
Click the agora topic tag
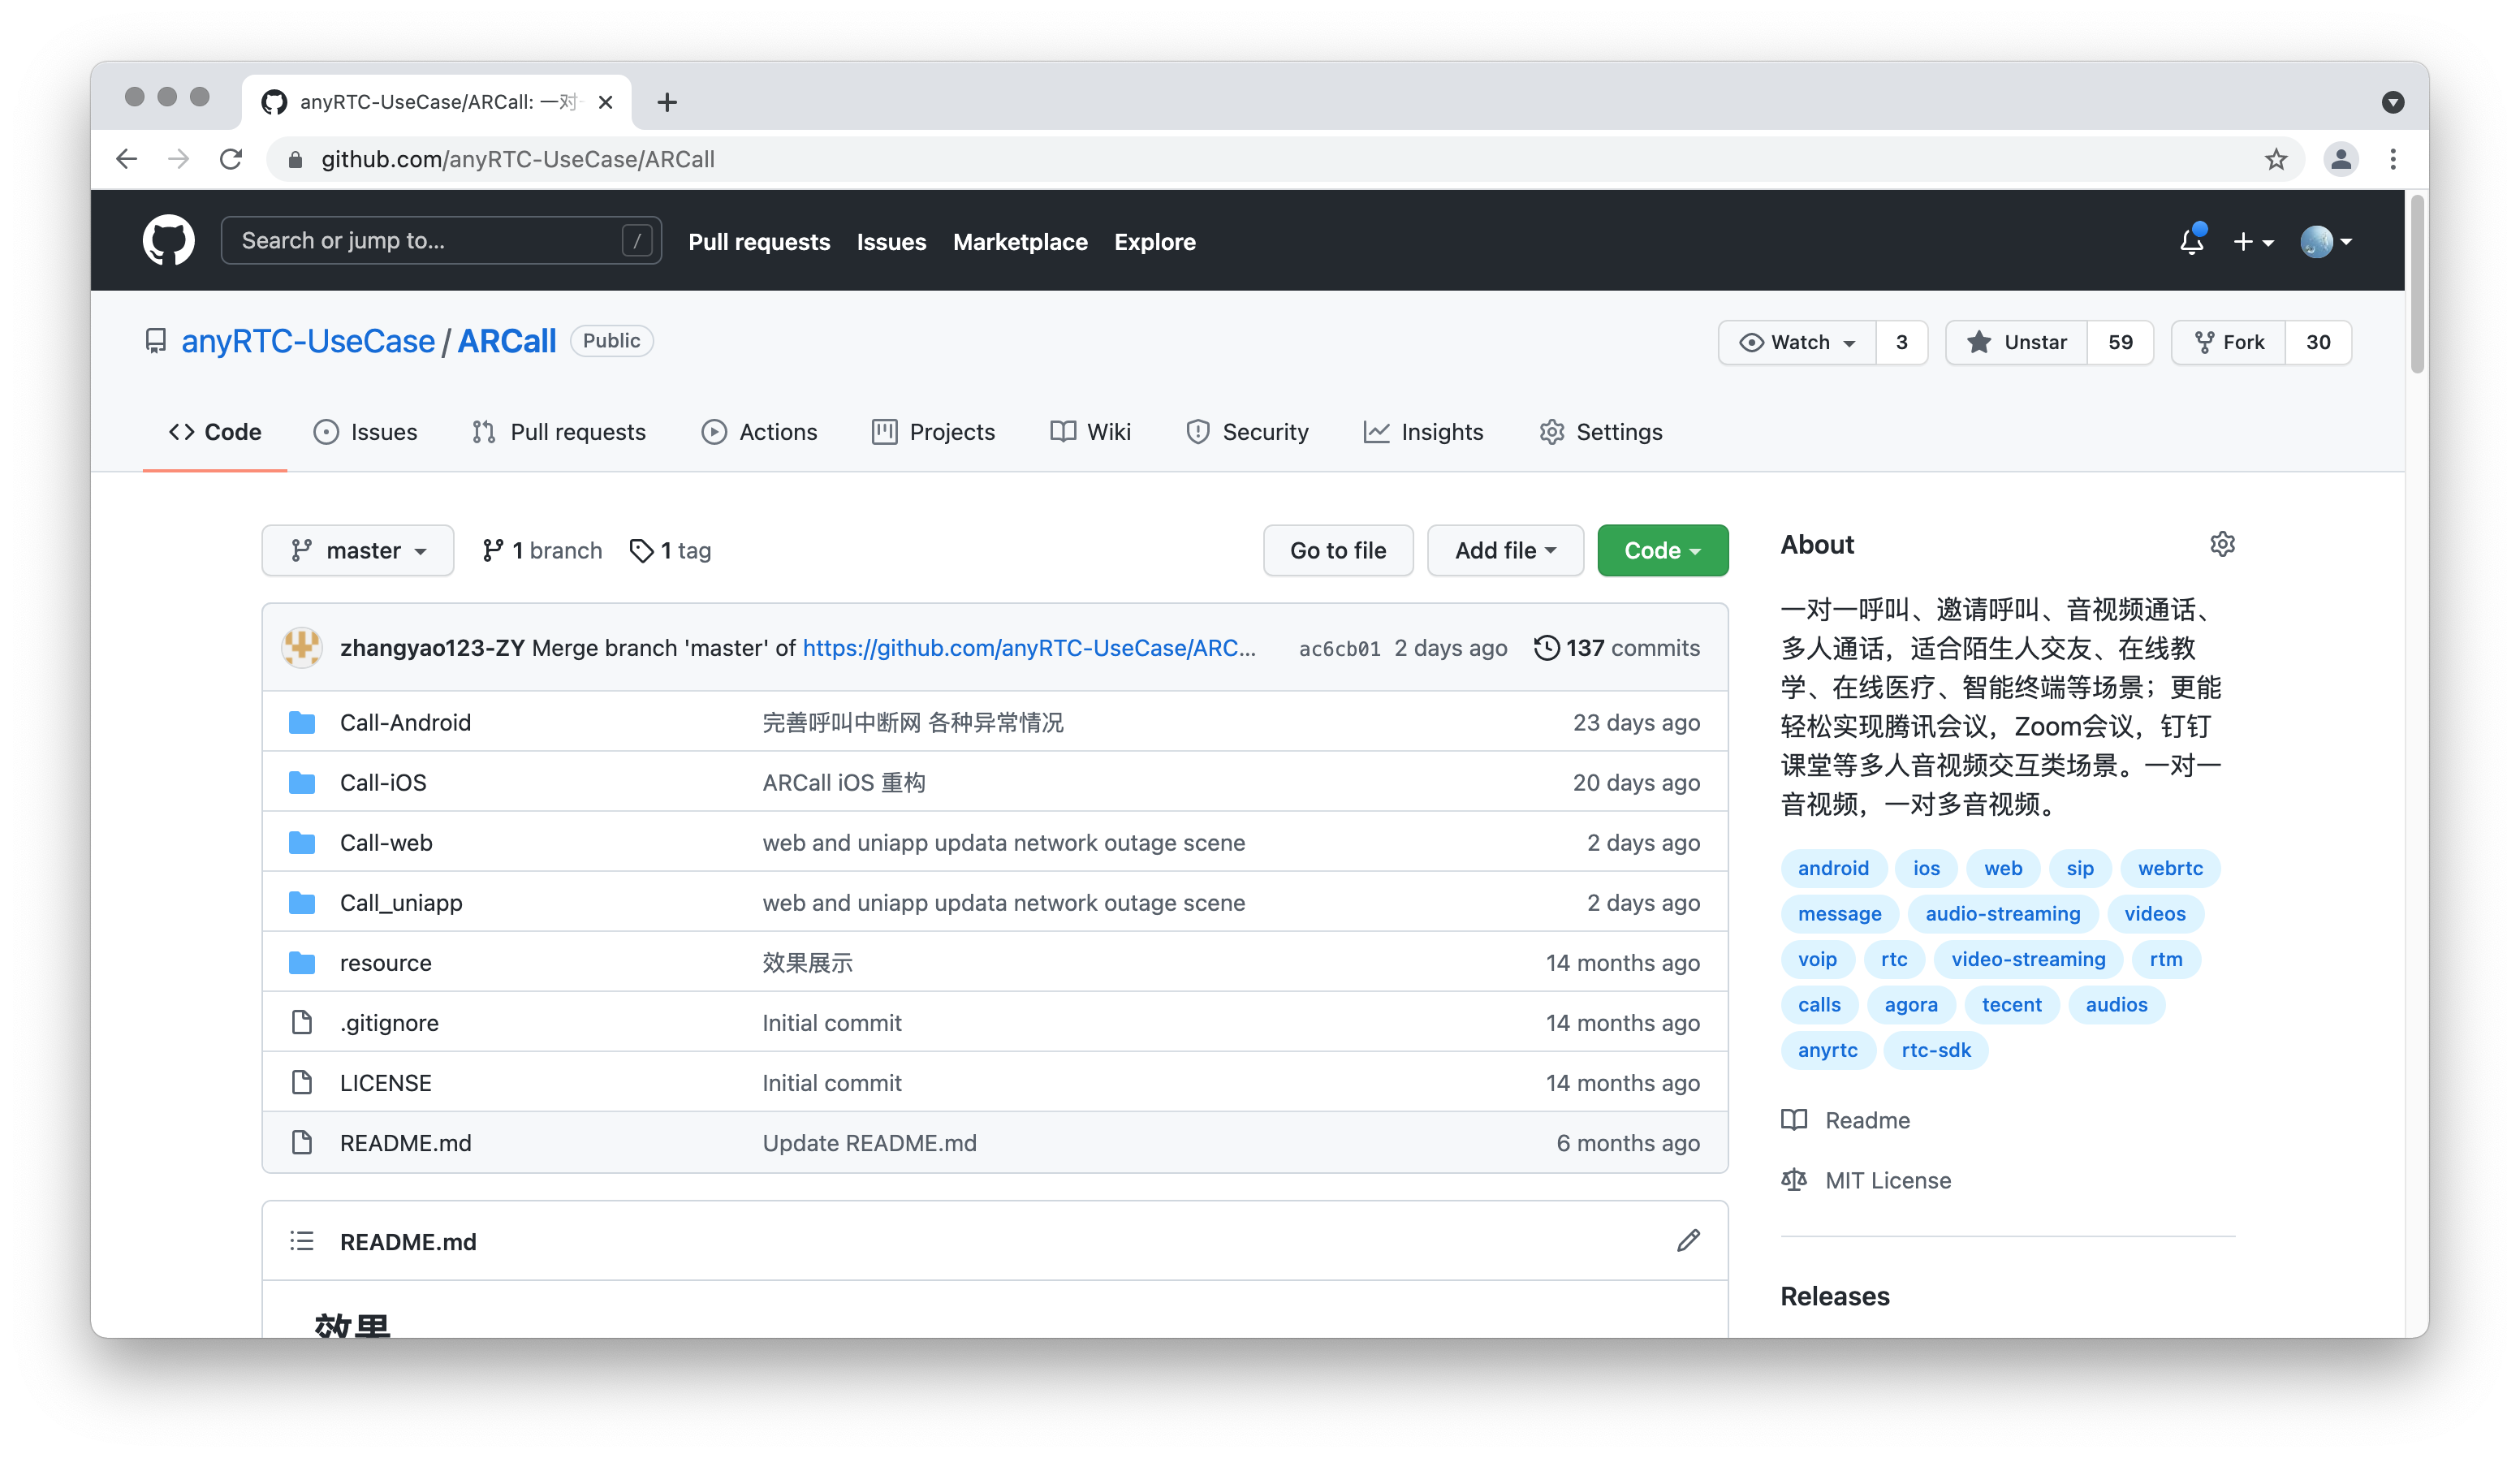click(1910, 1004)
